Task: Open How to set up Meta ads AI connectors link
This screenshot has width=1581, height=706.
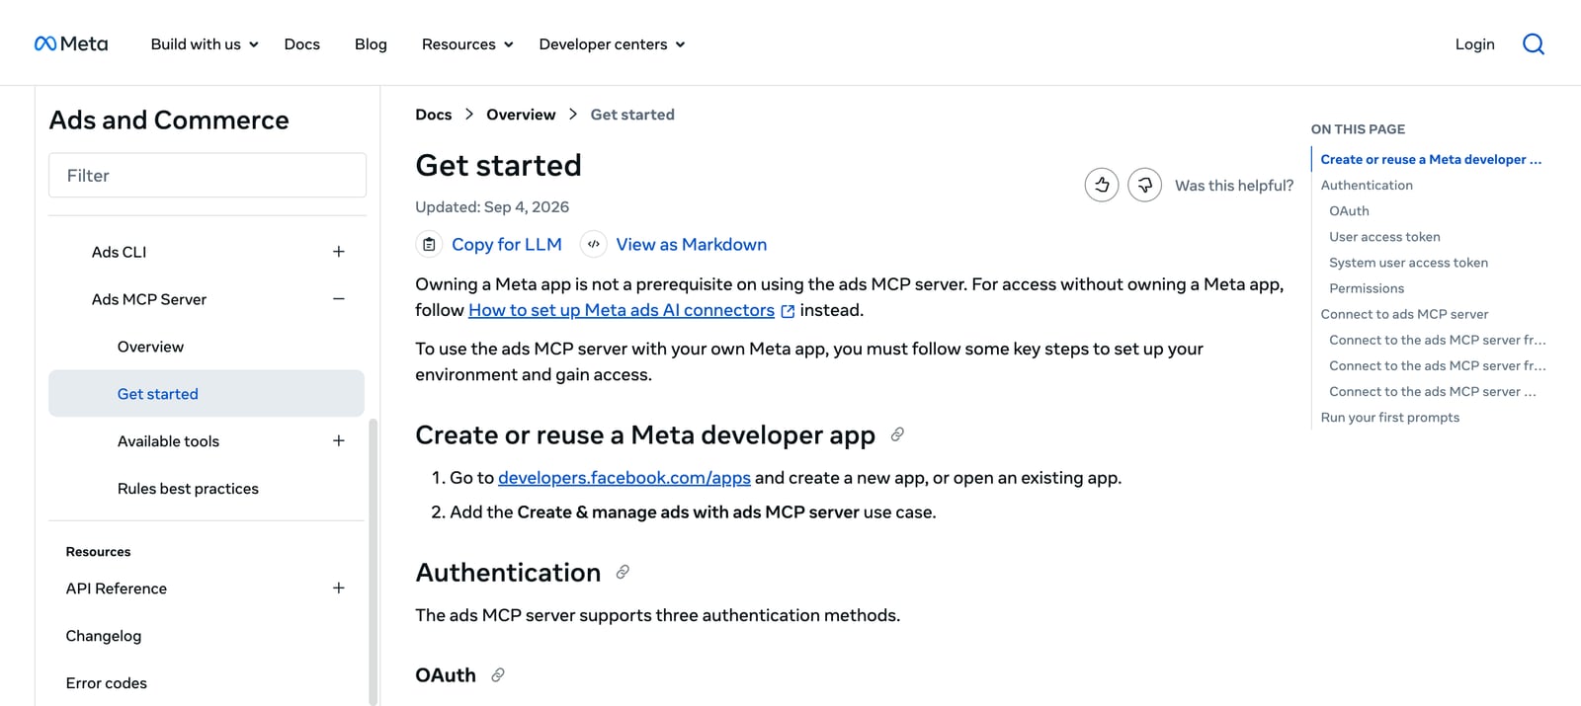Action: pos(622,310)
